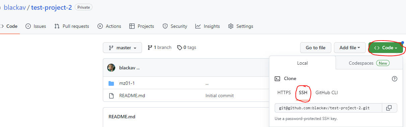Click the branch icon next to 1 branch
Image resolution: width=406 pixels, height=127 pixels.
coord(150,48)
